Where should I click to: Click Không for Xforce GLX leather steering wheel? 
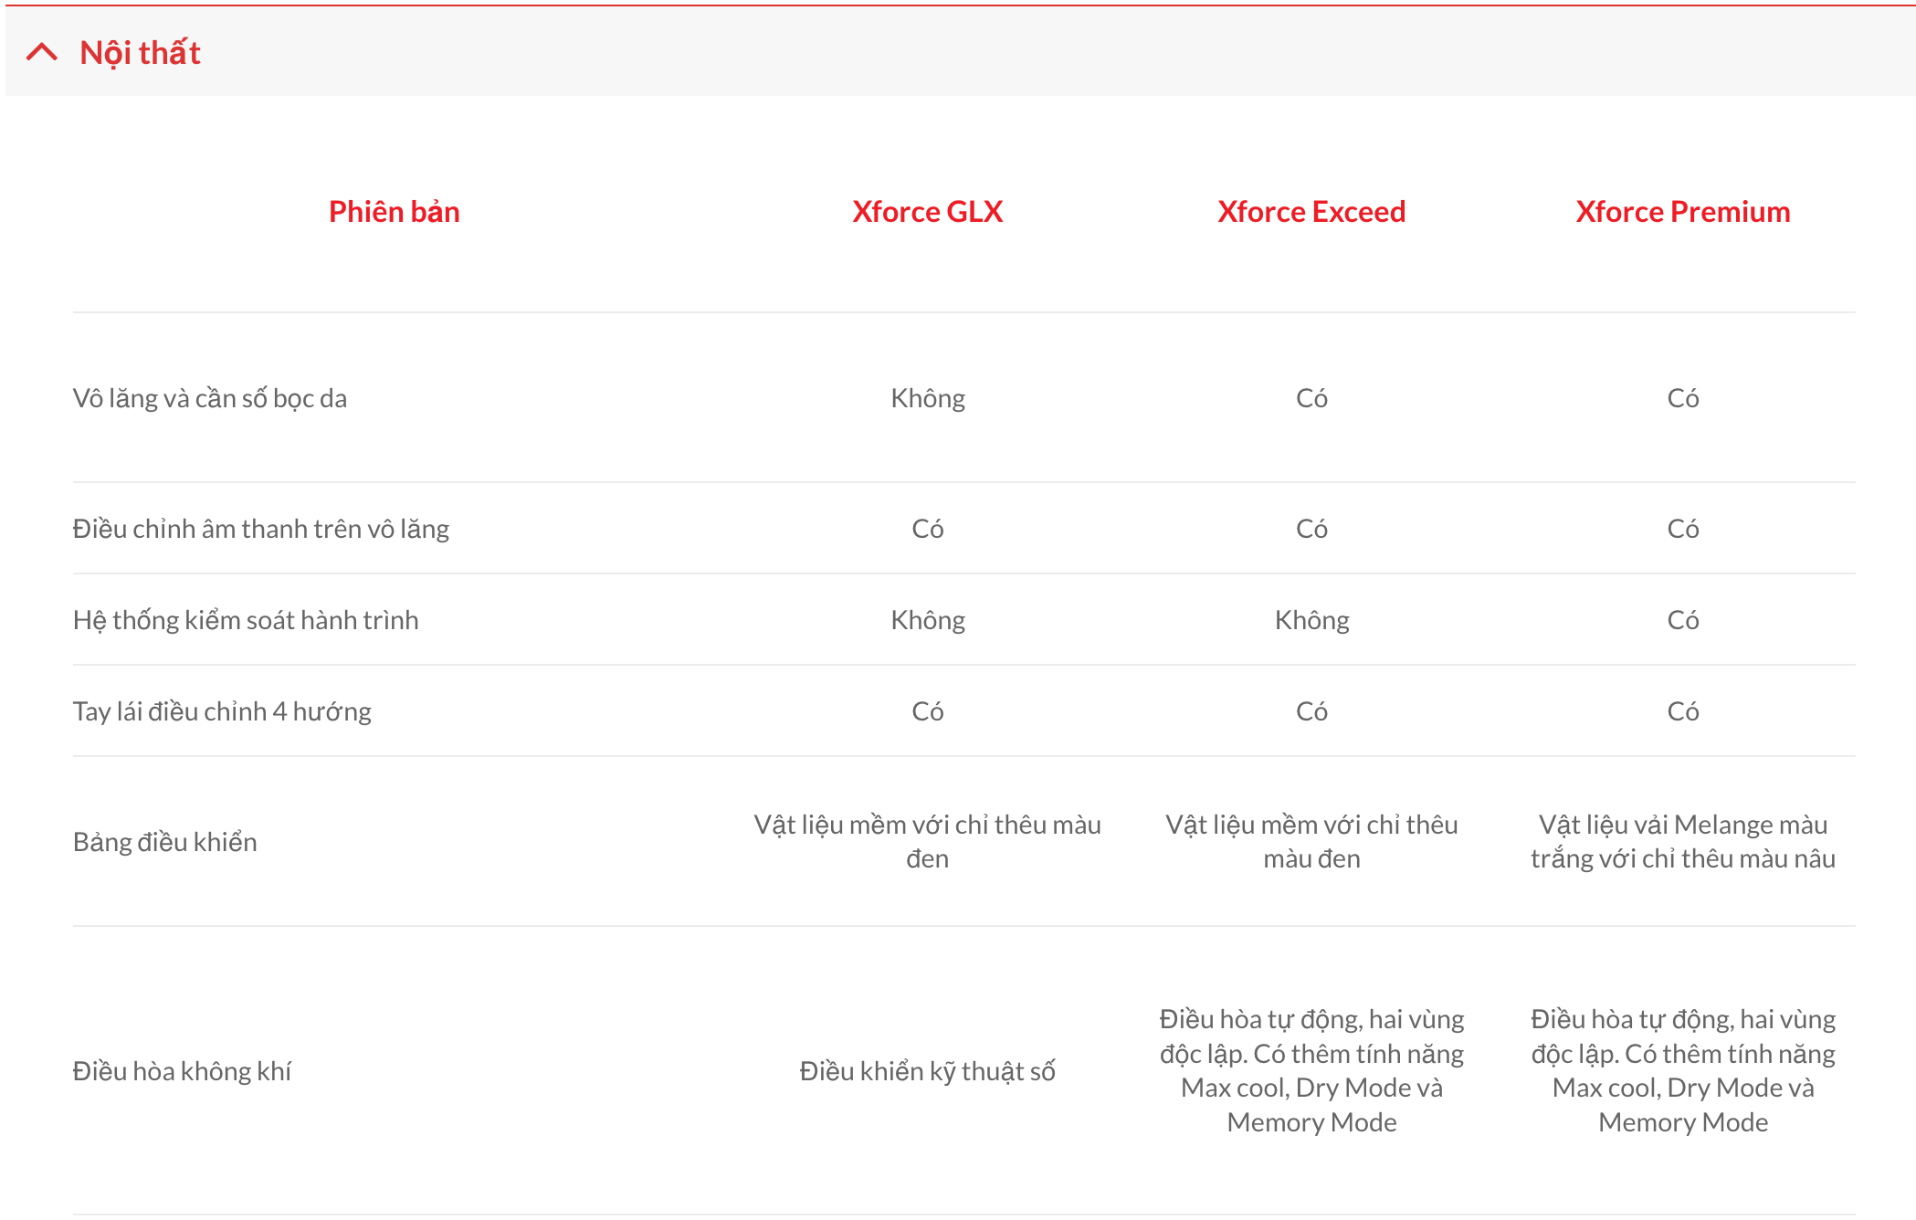(x=927, y=398)
